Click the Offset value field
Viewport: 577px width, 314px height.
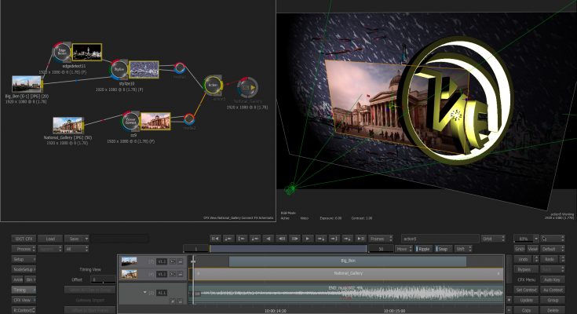click(x=103, y=279)
